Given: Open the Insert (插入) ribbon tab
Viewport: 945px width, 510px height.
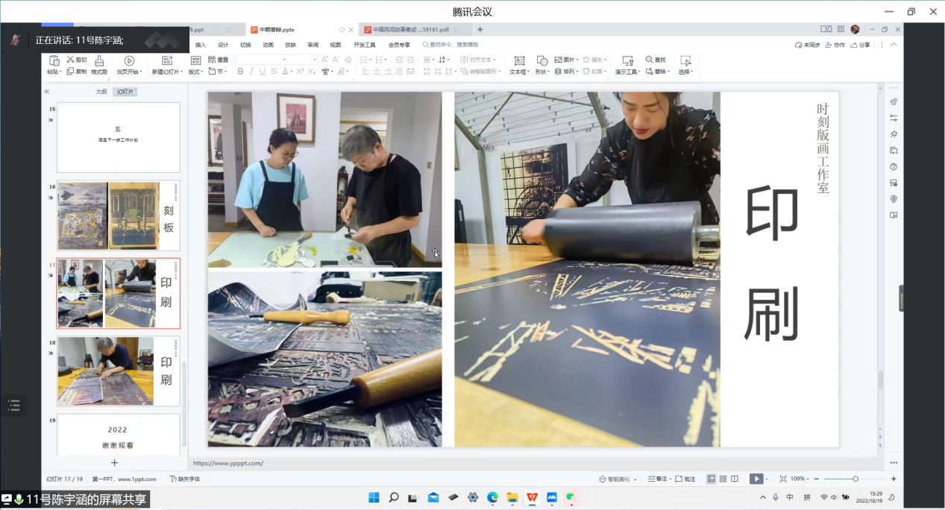Looking at the screenshot, I should (201, 45).
